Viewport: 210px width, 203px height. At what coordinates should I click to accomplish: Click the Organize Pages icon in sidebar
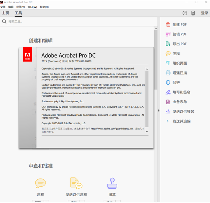168,63
